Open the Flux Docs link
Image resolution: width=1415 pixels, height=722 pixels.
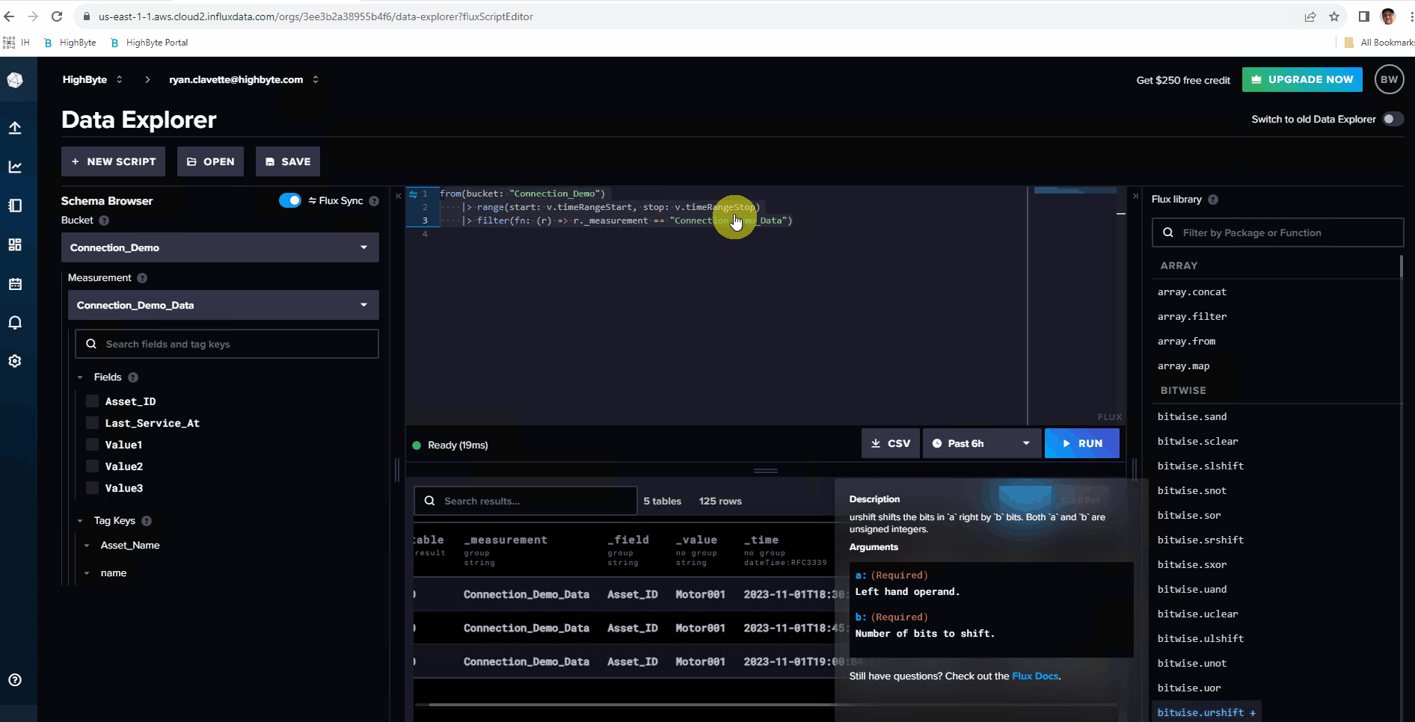tap(1035, 676)
